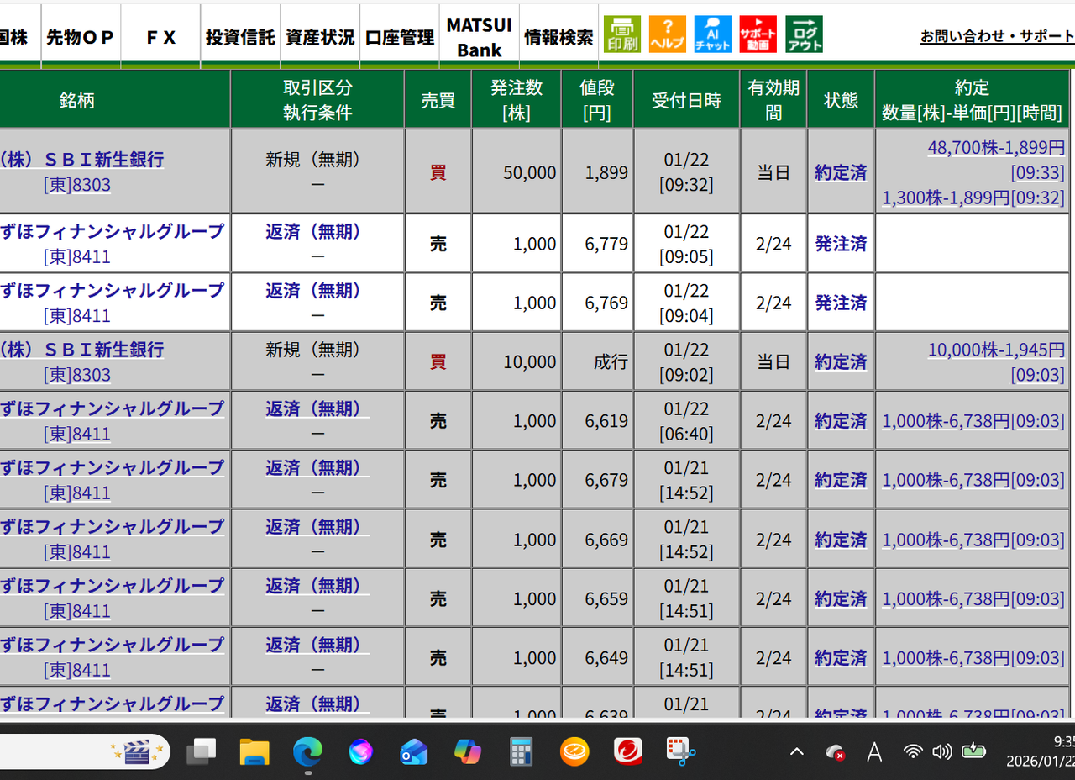1075x780 pixels.
Task: Select the FX menu tab
Action: (160, 38)
